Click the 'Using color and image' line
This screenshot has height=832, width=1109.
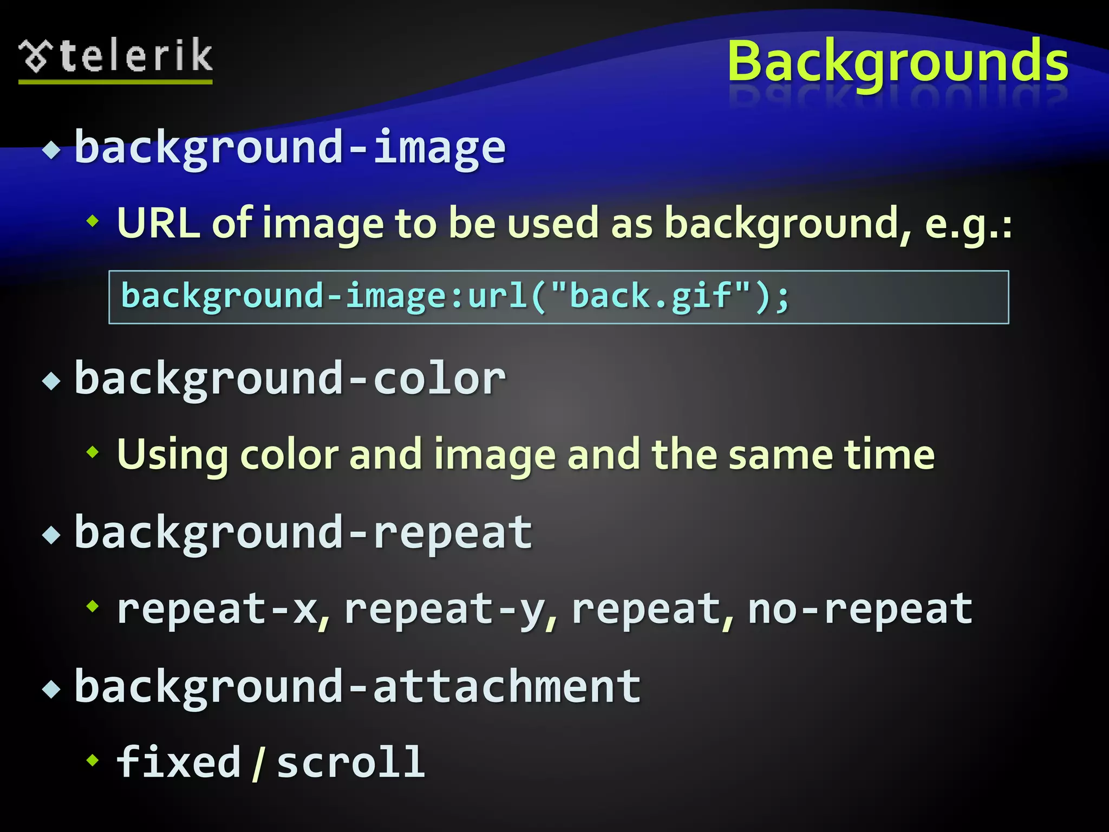pos(526,455)
